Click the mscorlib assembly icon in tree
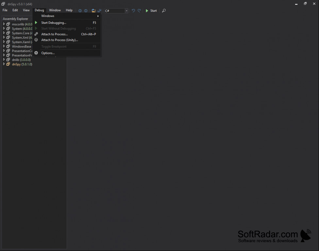 point(8,24)
